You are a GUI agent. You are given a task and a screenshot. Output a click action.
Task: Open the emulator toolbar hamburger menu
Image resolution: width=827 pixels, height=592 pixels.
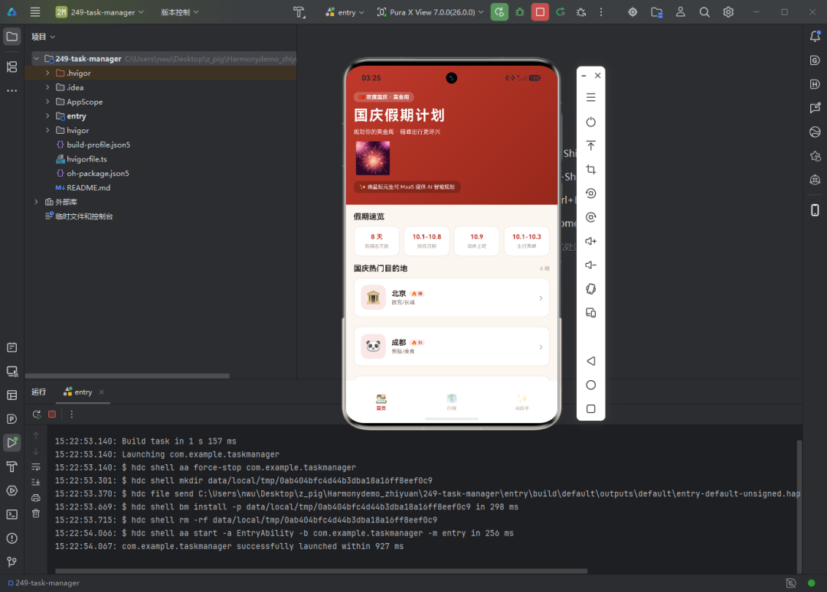pyautogui.click(x=590, y=97)
